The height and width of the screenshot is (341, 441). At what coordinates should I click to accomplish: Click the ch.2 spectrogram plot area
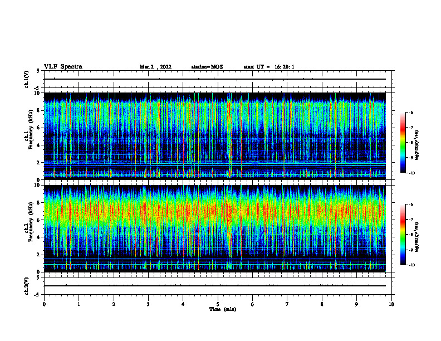pos(215,228)
